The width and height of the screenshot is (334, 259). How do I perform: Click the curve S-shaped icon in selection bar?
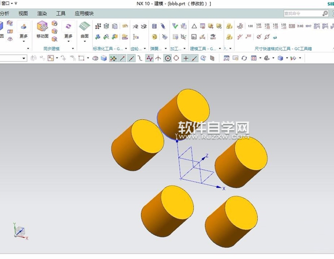pos(140,58)
